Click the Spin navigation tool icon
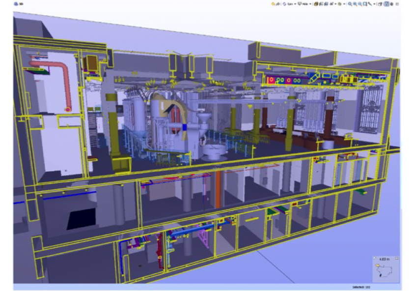415x291 pixels. (284, 4)
